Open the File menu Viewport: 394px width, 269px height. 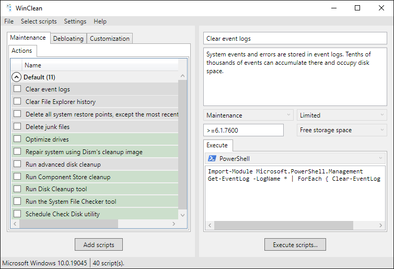9,21
